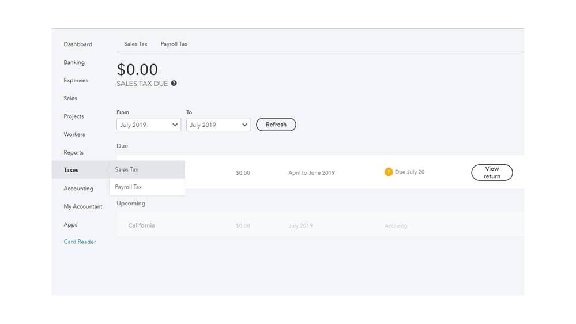Switch to the Payroll Tax tab

pyautogui.click(x=174, y=44)
